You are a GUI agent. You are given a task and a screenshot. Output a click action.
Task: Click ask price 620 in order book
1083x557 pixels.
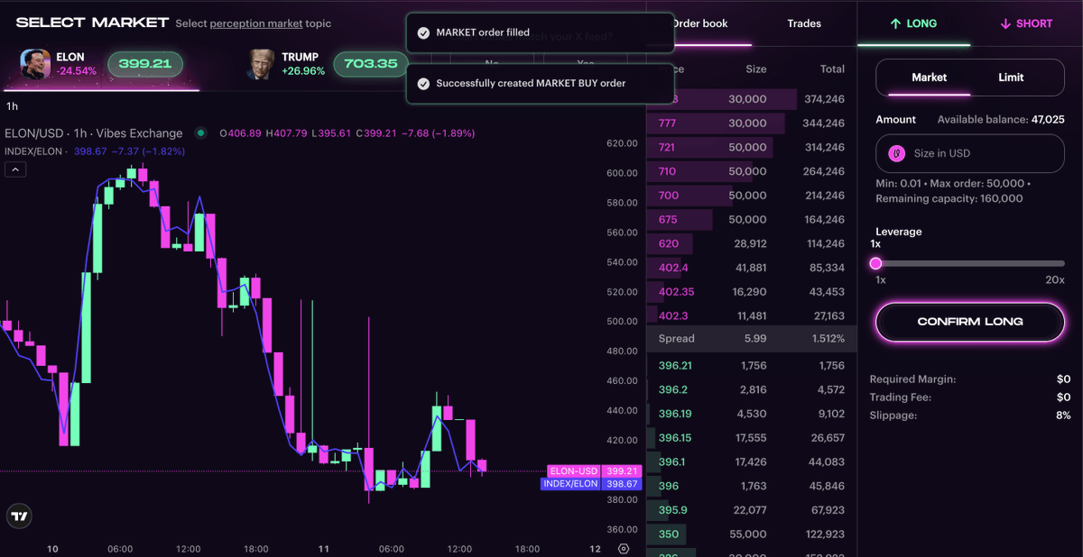pos(669,243)
